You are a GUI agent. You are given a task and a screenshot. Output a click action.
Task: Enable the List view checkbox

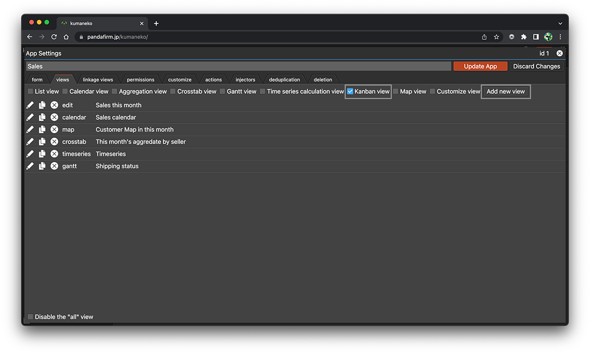31,91
